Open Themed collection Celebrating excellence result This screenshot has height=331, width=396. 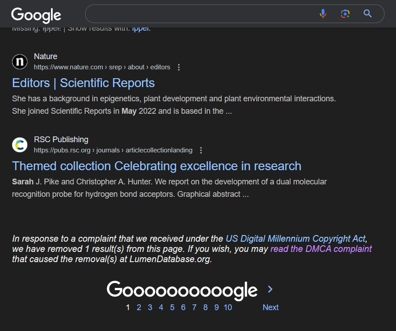coord(157,166)
